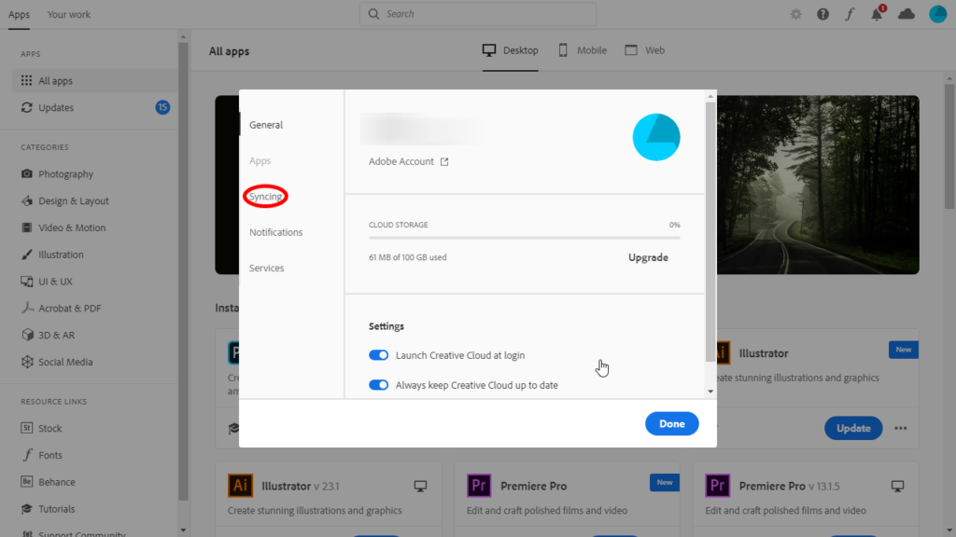The width and height of the screenshot is (956, 537).
Task: Open the Social Media category
Action: pyautogui.click(x=57, y=362)
